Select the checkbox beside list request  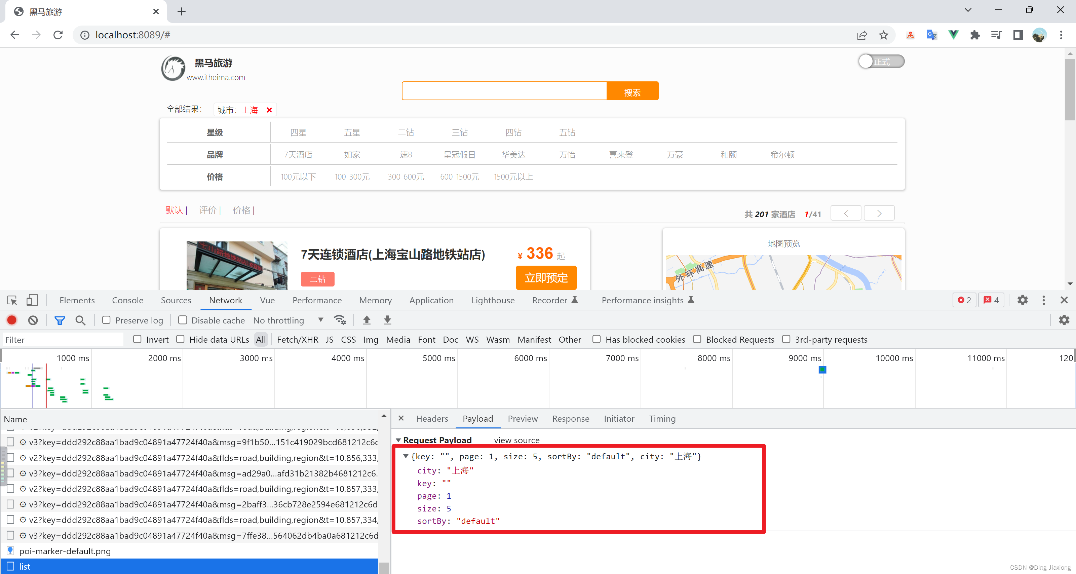point(10,566)
